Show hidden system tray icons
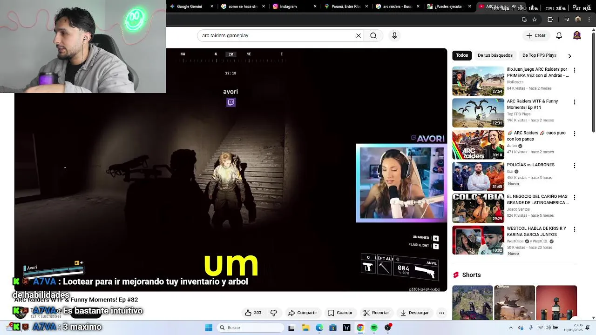Viewport: 596px width, 335px height. 511,328
